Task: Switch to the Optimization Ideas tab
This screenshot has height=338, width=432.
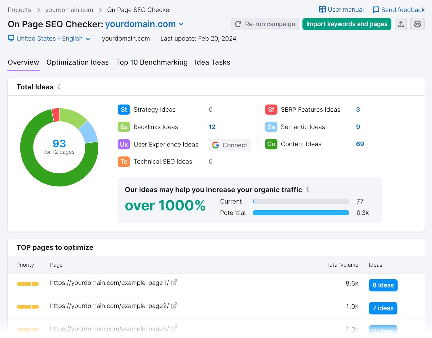Action: [x=77, y=62]
